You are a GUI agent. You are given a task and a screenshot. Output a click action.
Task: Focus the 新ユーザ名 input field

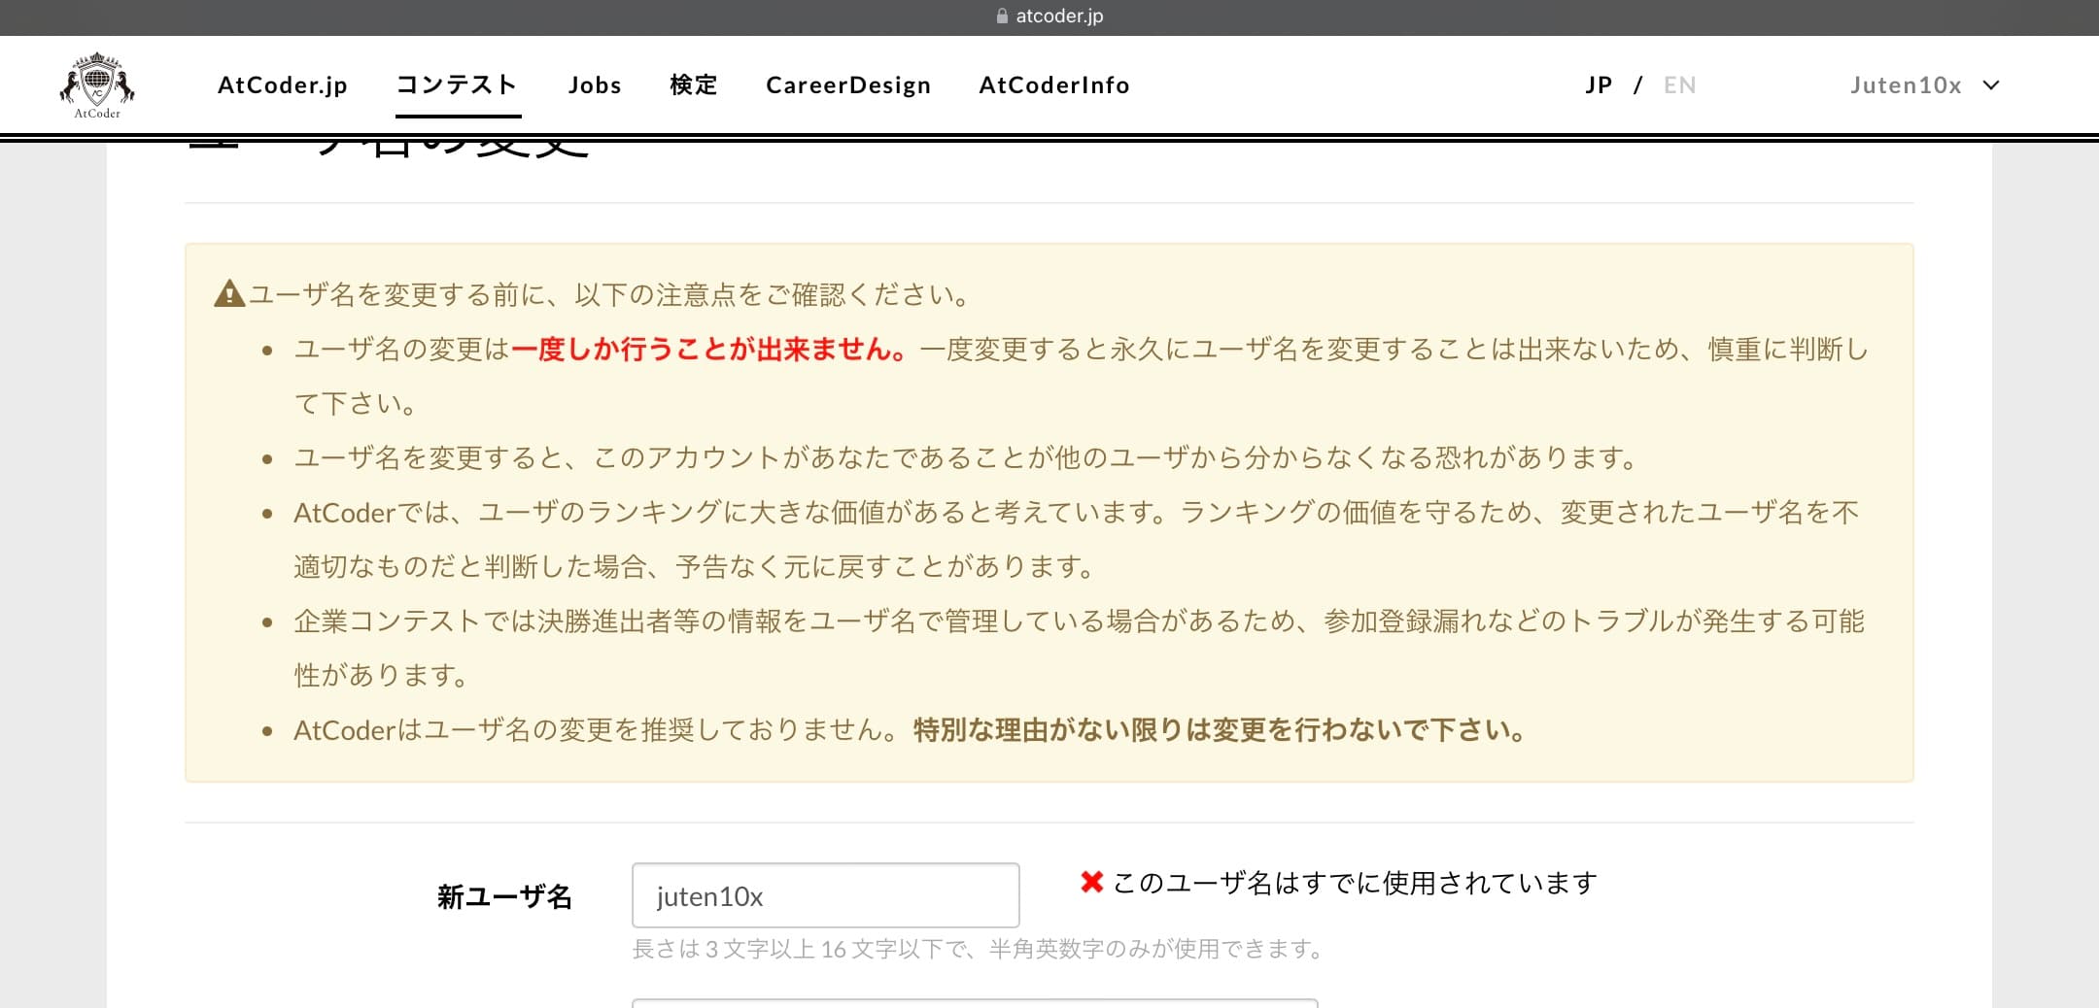[825, 895]
